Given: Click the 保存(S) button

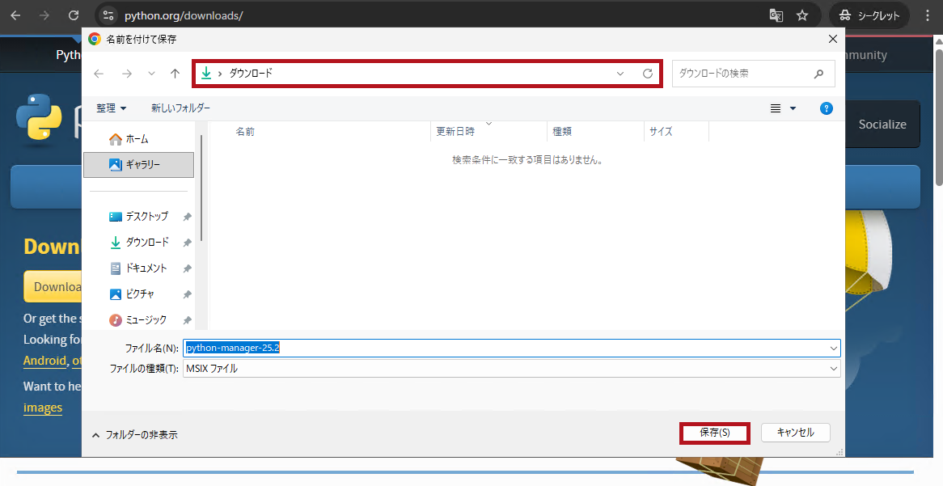Looking at the screenshot, I should point(714,433).
